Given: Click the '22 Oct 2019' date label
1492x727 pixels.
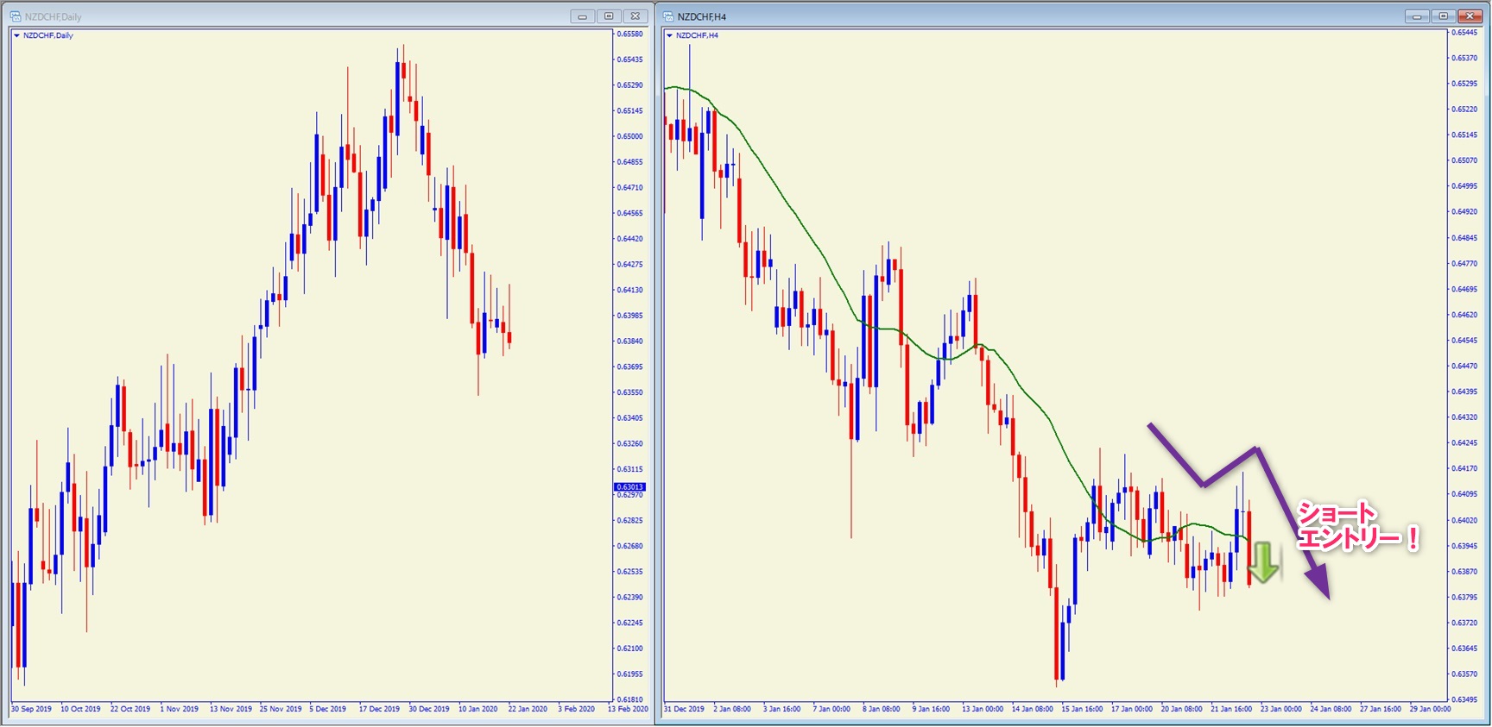Looking at the screenshot, I should [130, 709].
